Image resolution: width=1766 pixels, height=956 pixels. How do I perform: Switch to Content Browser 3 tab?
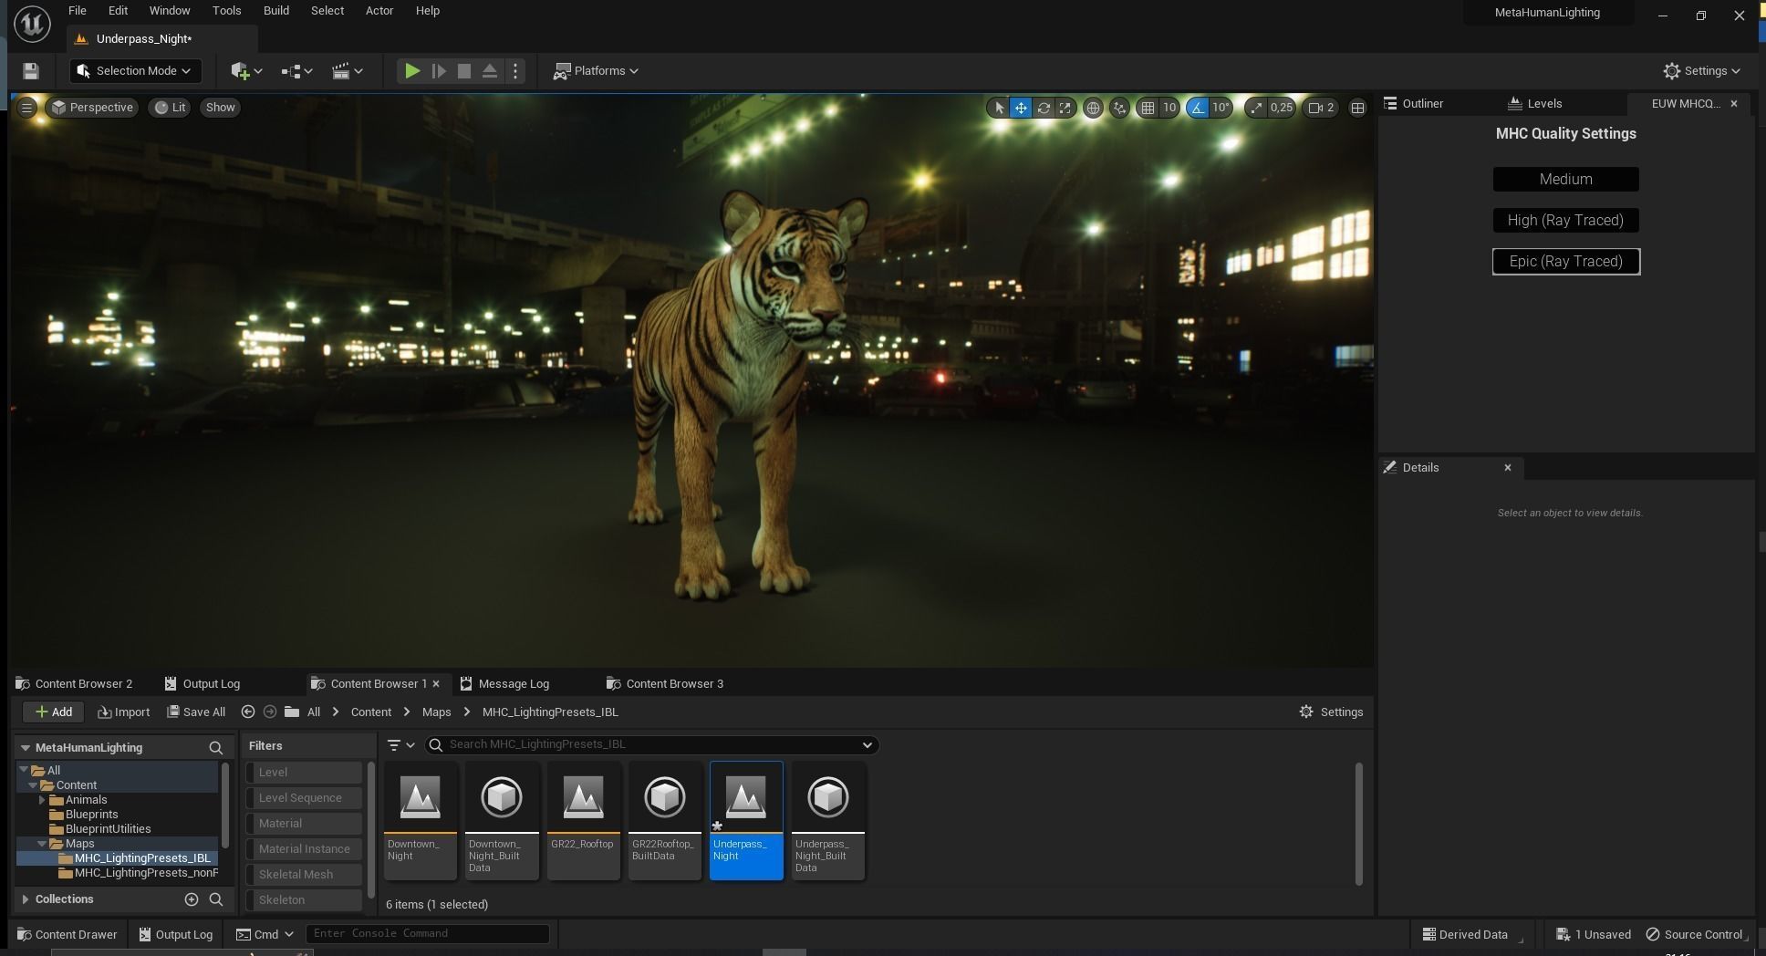pyautogui.click(x=665, y=684)
